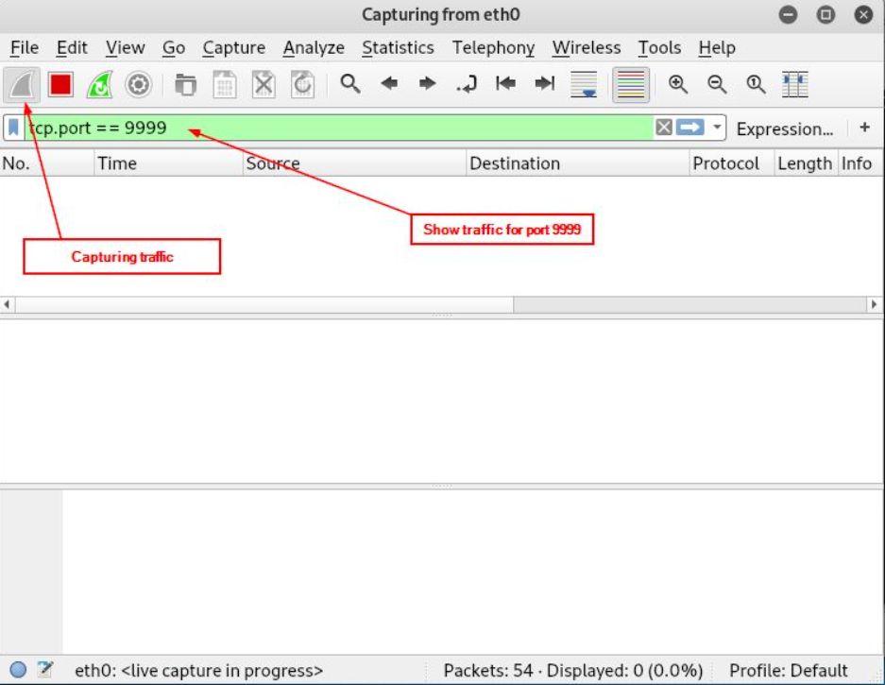This screenshot has width=885, height=685.
Task: Open the Analyze menu
Action: coord(314,47)
